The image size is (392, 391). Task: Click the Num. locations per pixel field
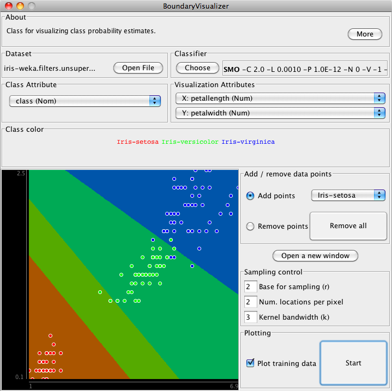click(250, 302)
